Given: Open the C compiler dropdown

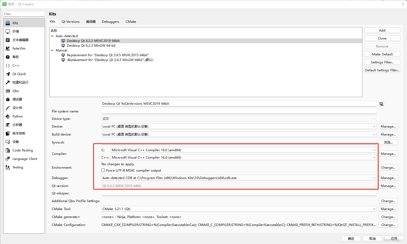Looking at the screenshot, I should [244, 150].
